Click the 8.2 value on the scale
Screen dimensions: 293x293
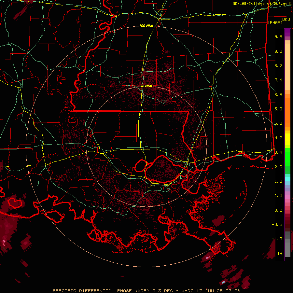[x=278, y=65]
